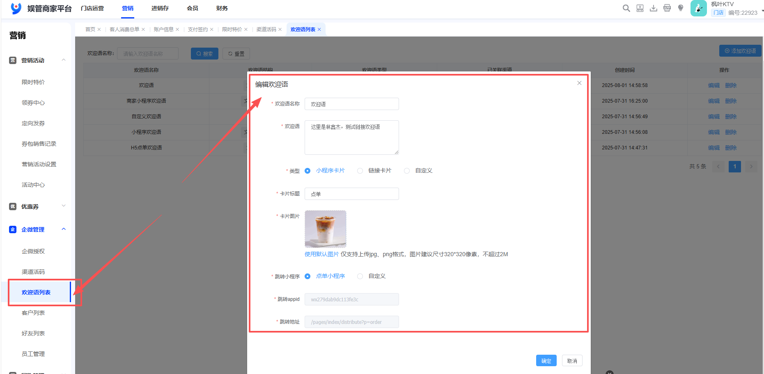Confirm editing with the 确定 button
Screen dimensions: 764x374
[546, 360]
